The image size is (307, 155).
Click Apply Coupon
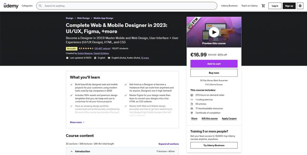tap(229, 119)
